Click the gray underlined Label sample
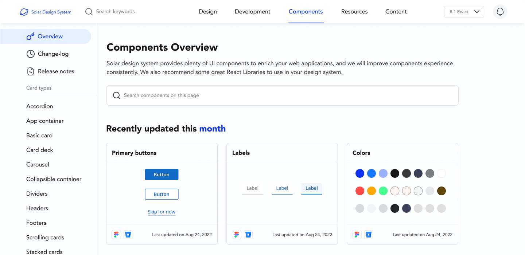Image resolution: width=525 pixels, height=255 pixels. click(x=252, y=188)
